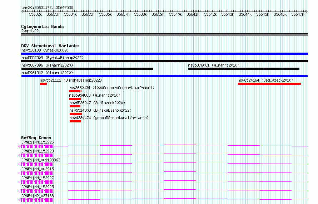
Task: Open the nsv6524164 (Sedlazeck2020) label
Action: [266, 80]
